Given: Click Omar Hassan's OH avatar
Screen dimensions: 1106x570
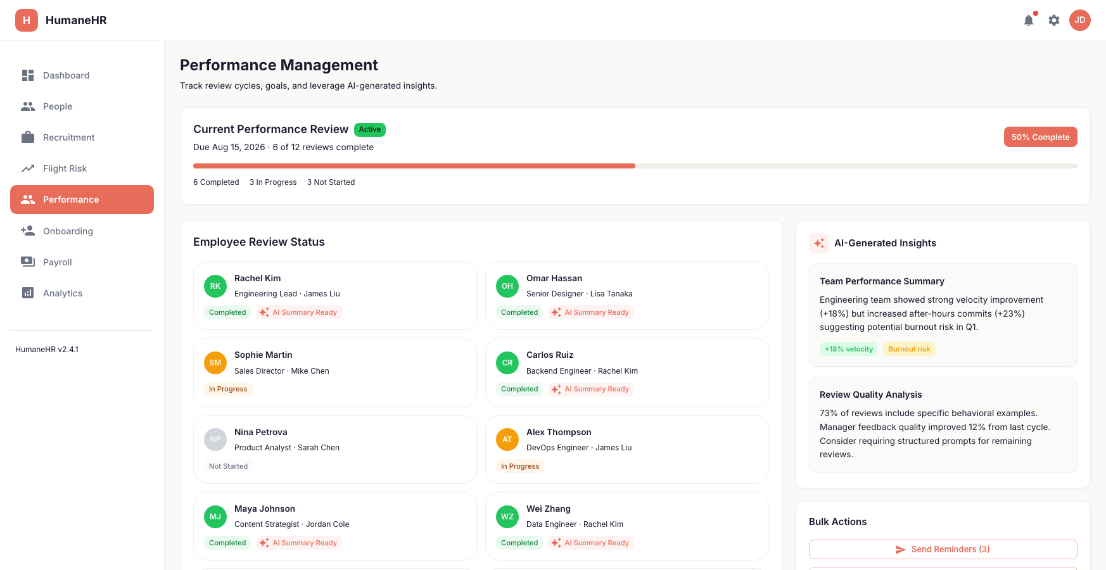Looking at the screenshot, I should click(x=507, y=286).
